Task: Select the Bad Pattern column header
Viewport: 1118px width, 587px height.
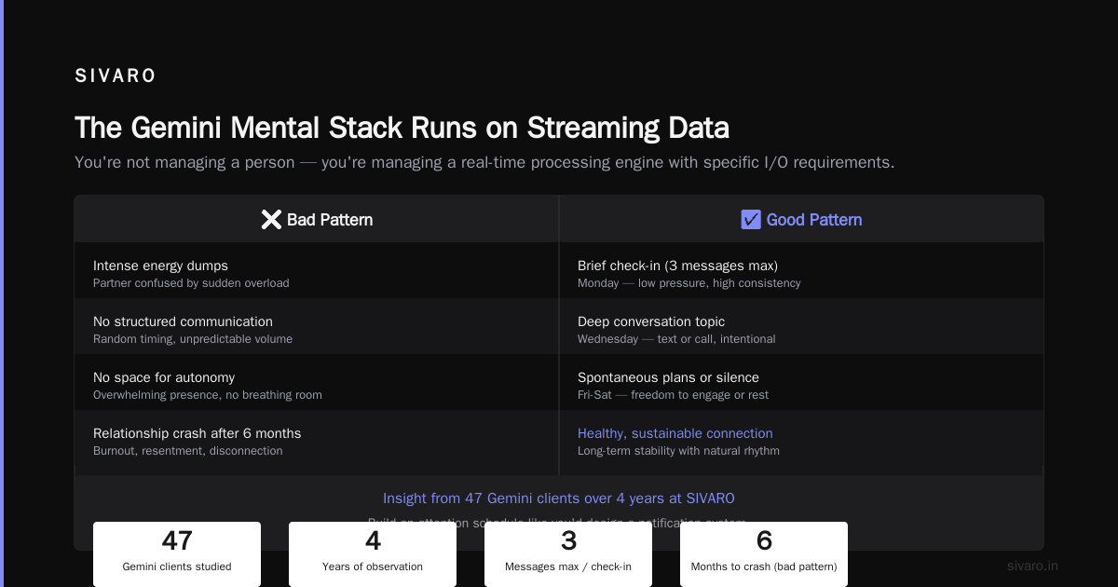Action: click(317, 220)
